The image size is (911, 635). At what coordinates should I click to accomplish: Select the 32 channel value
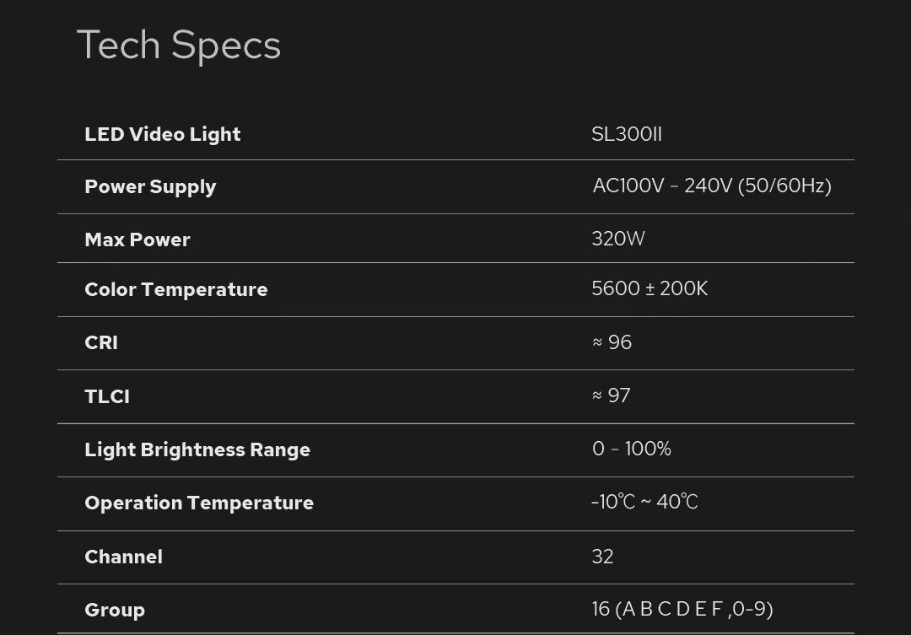602,557
